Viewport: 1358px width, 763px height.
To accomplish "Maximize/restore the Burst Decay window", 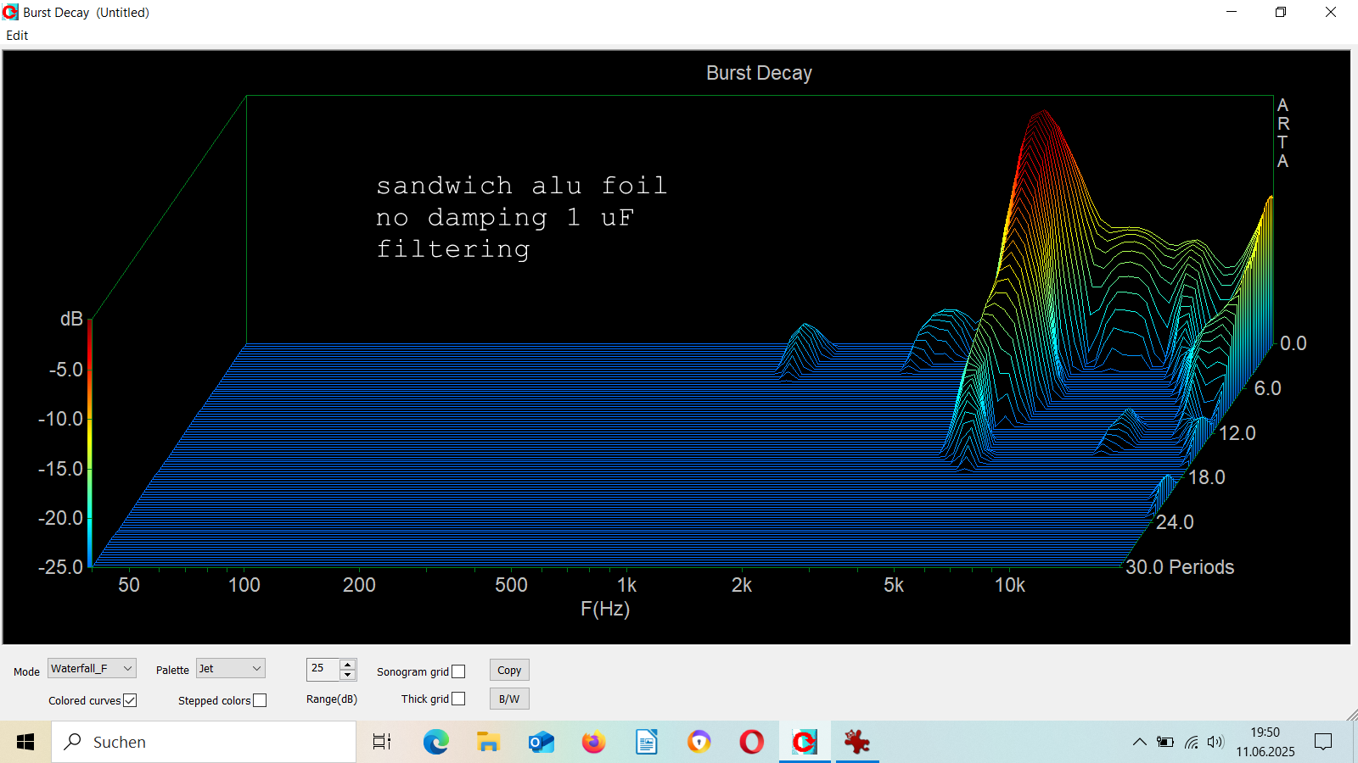I will click(1281, 12).
